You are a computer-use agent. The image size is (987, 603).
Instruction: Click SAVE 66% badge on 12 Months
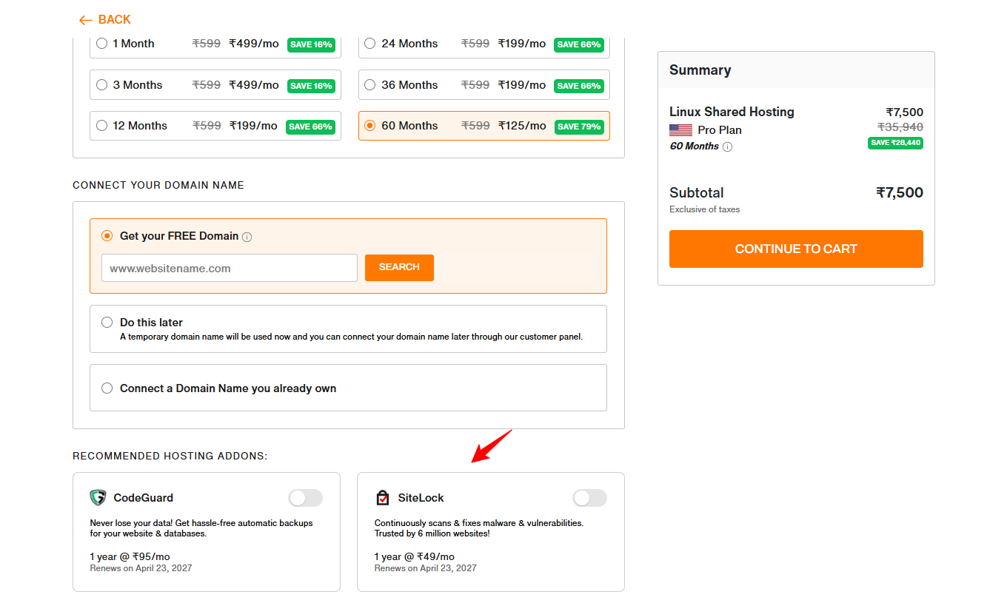point(311,127)
